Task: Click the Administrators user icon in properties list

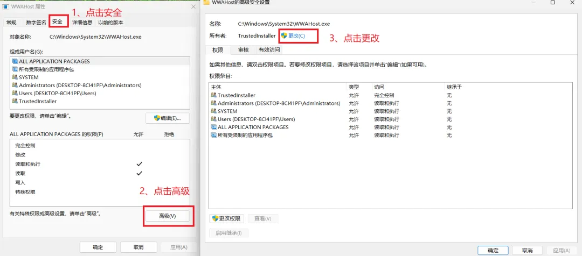Action: [x=15, y=85]
